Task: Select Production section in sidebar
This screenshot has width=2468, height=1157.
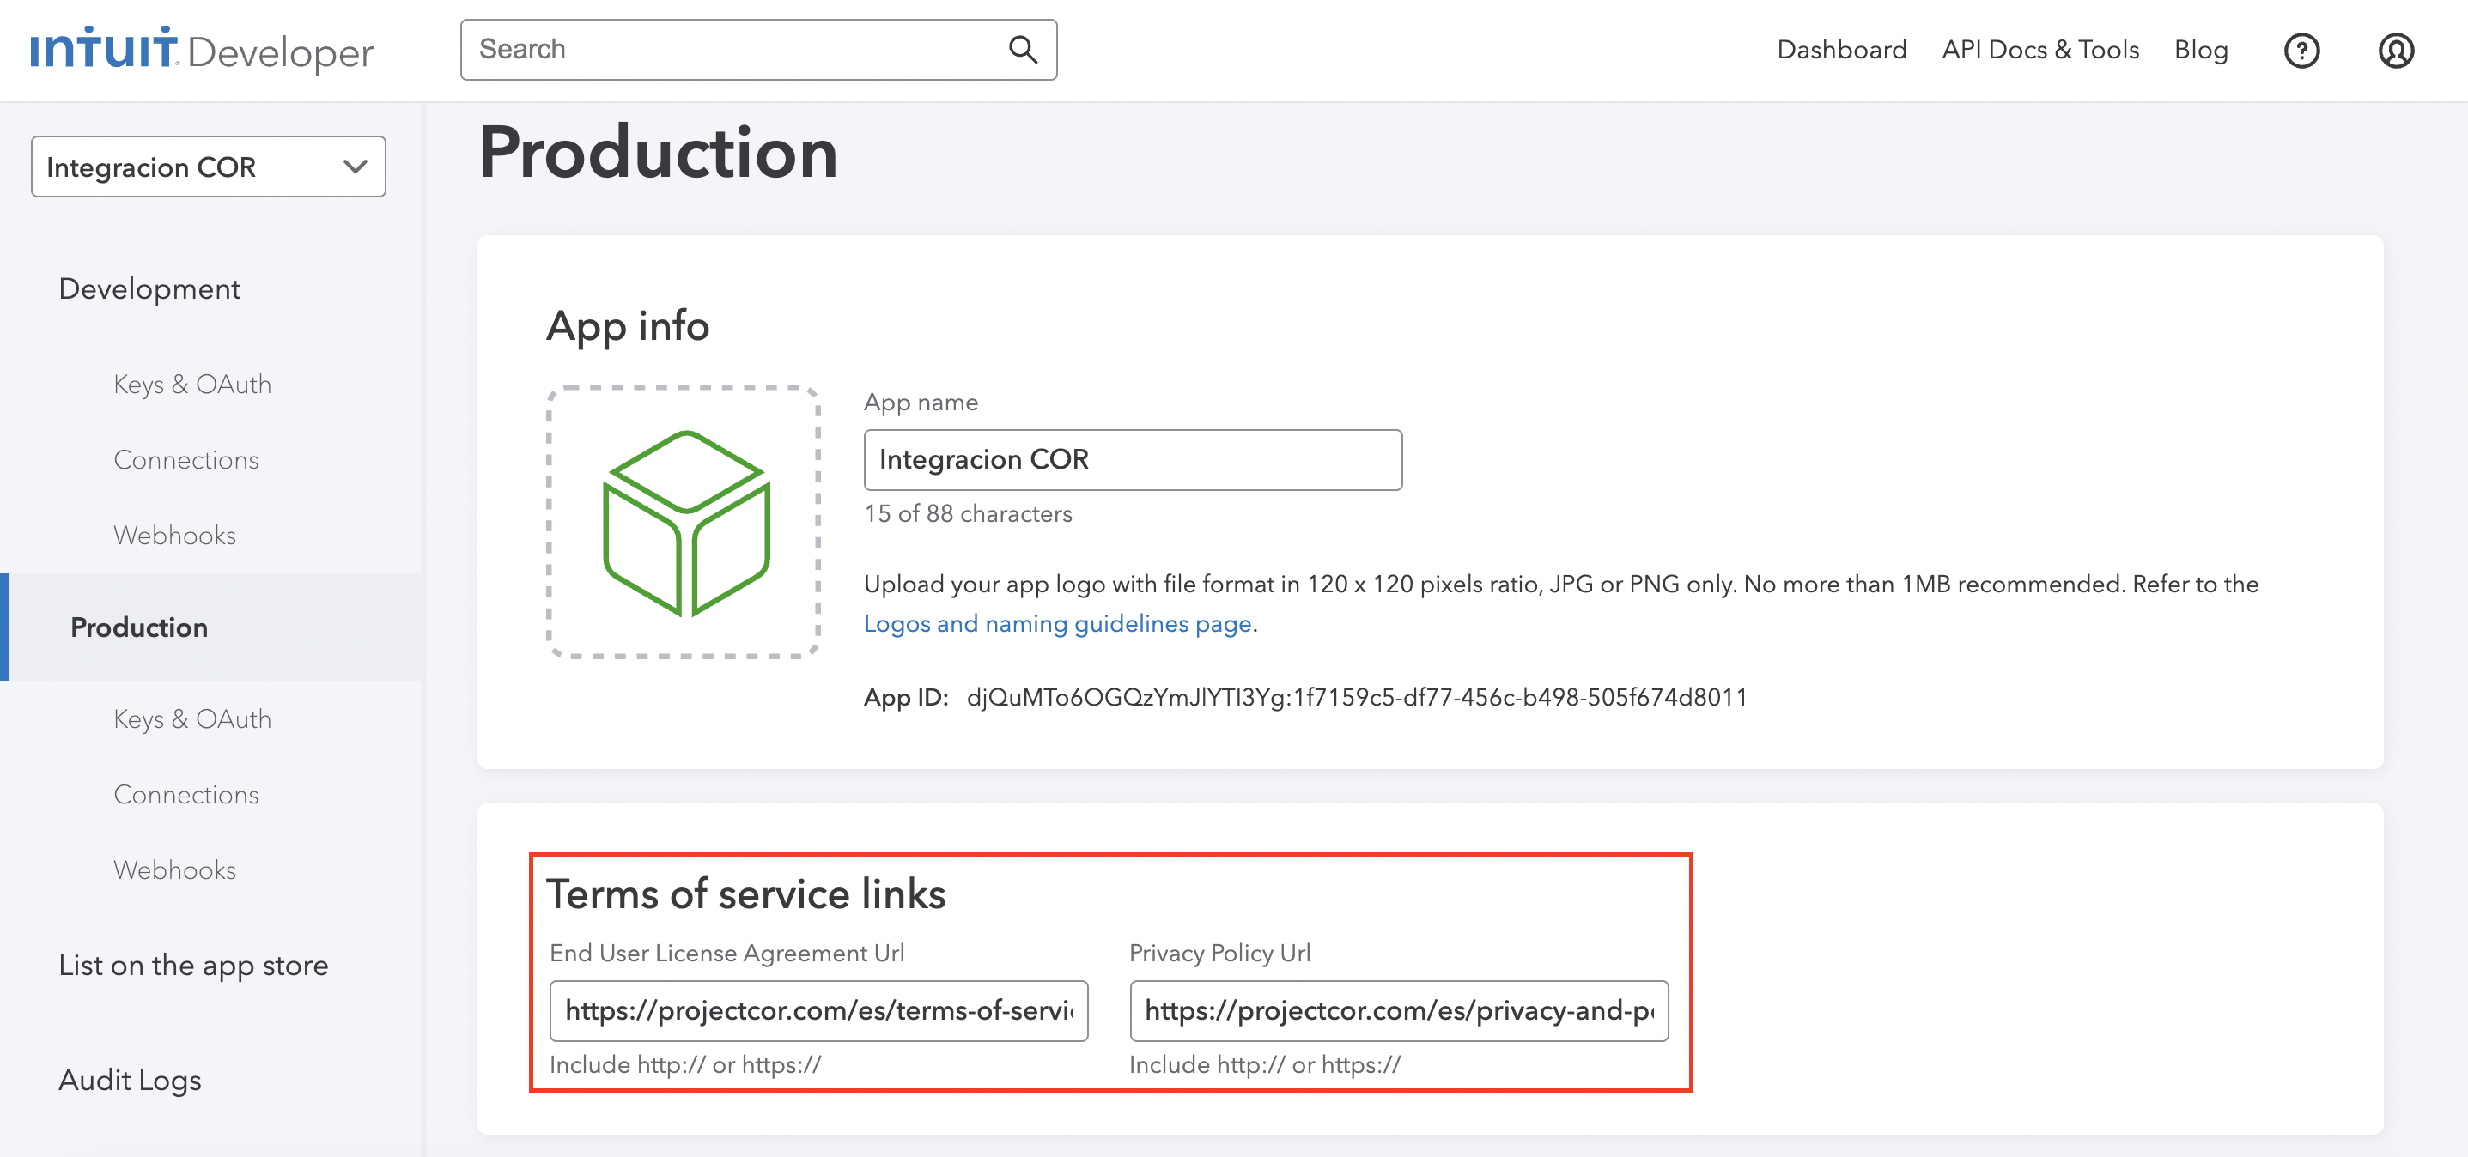Action: click(x=139, y=627)
